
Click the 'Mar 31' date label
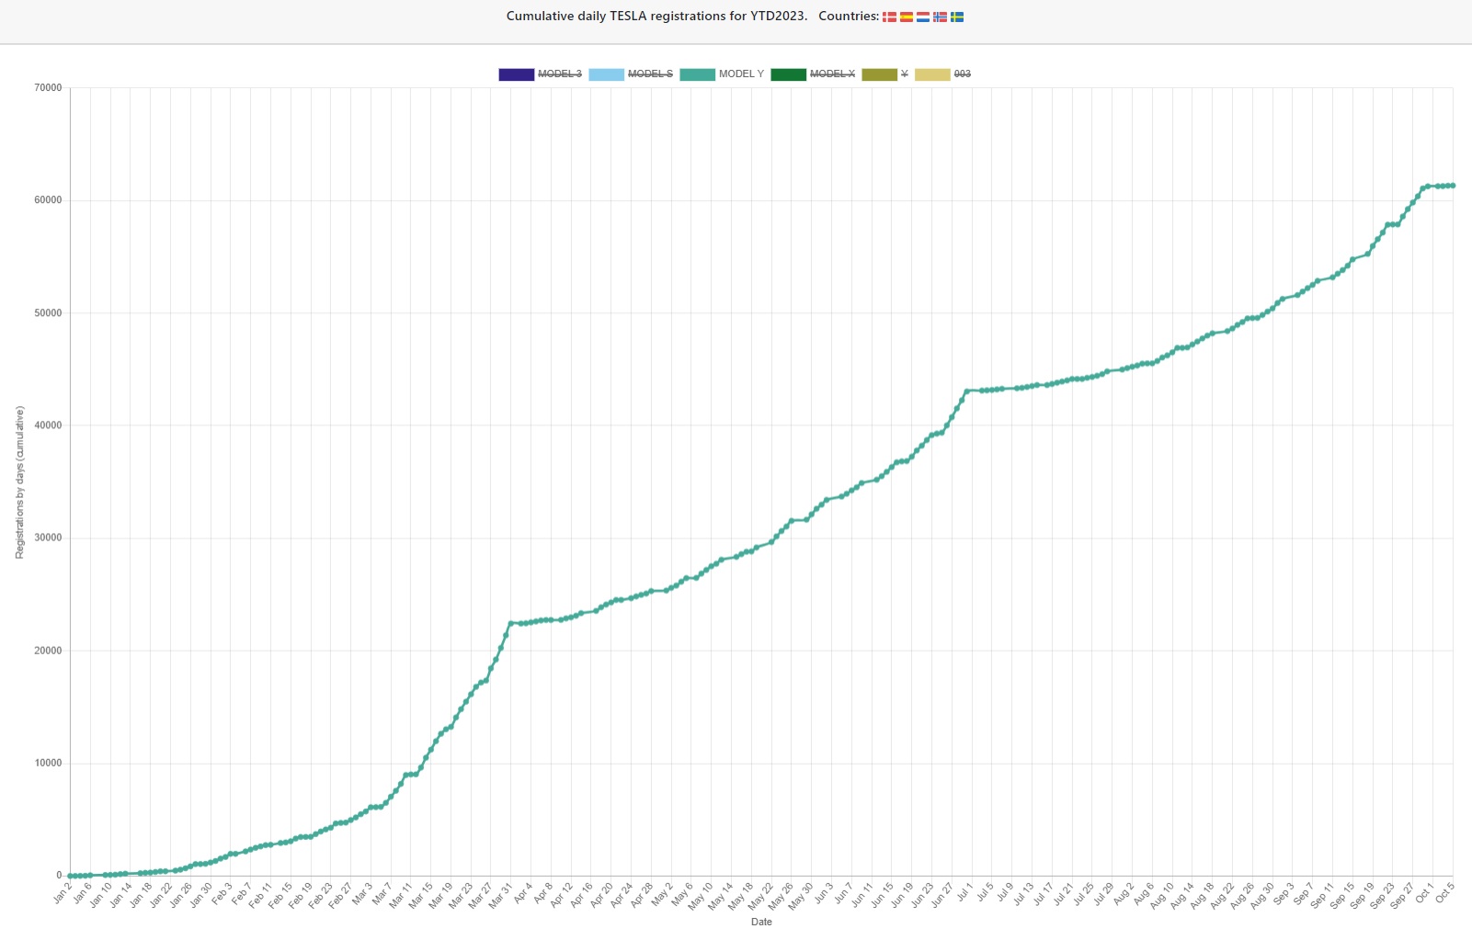click(x=500, y=895)
